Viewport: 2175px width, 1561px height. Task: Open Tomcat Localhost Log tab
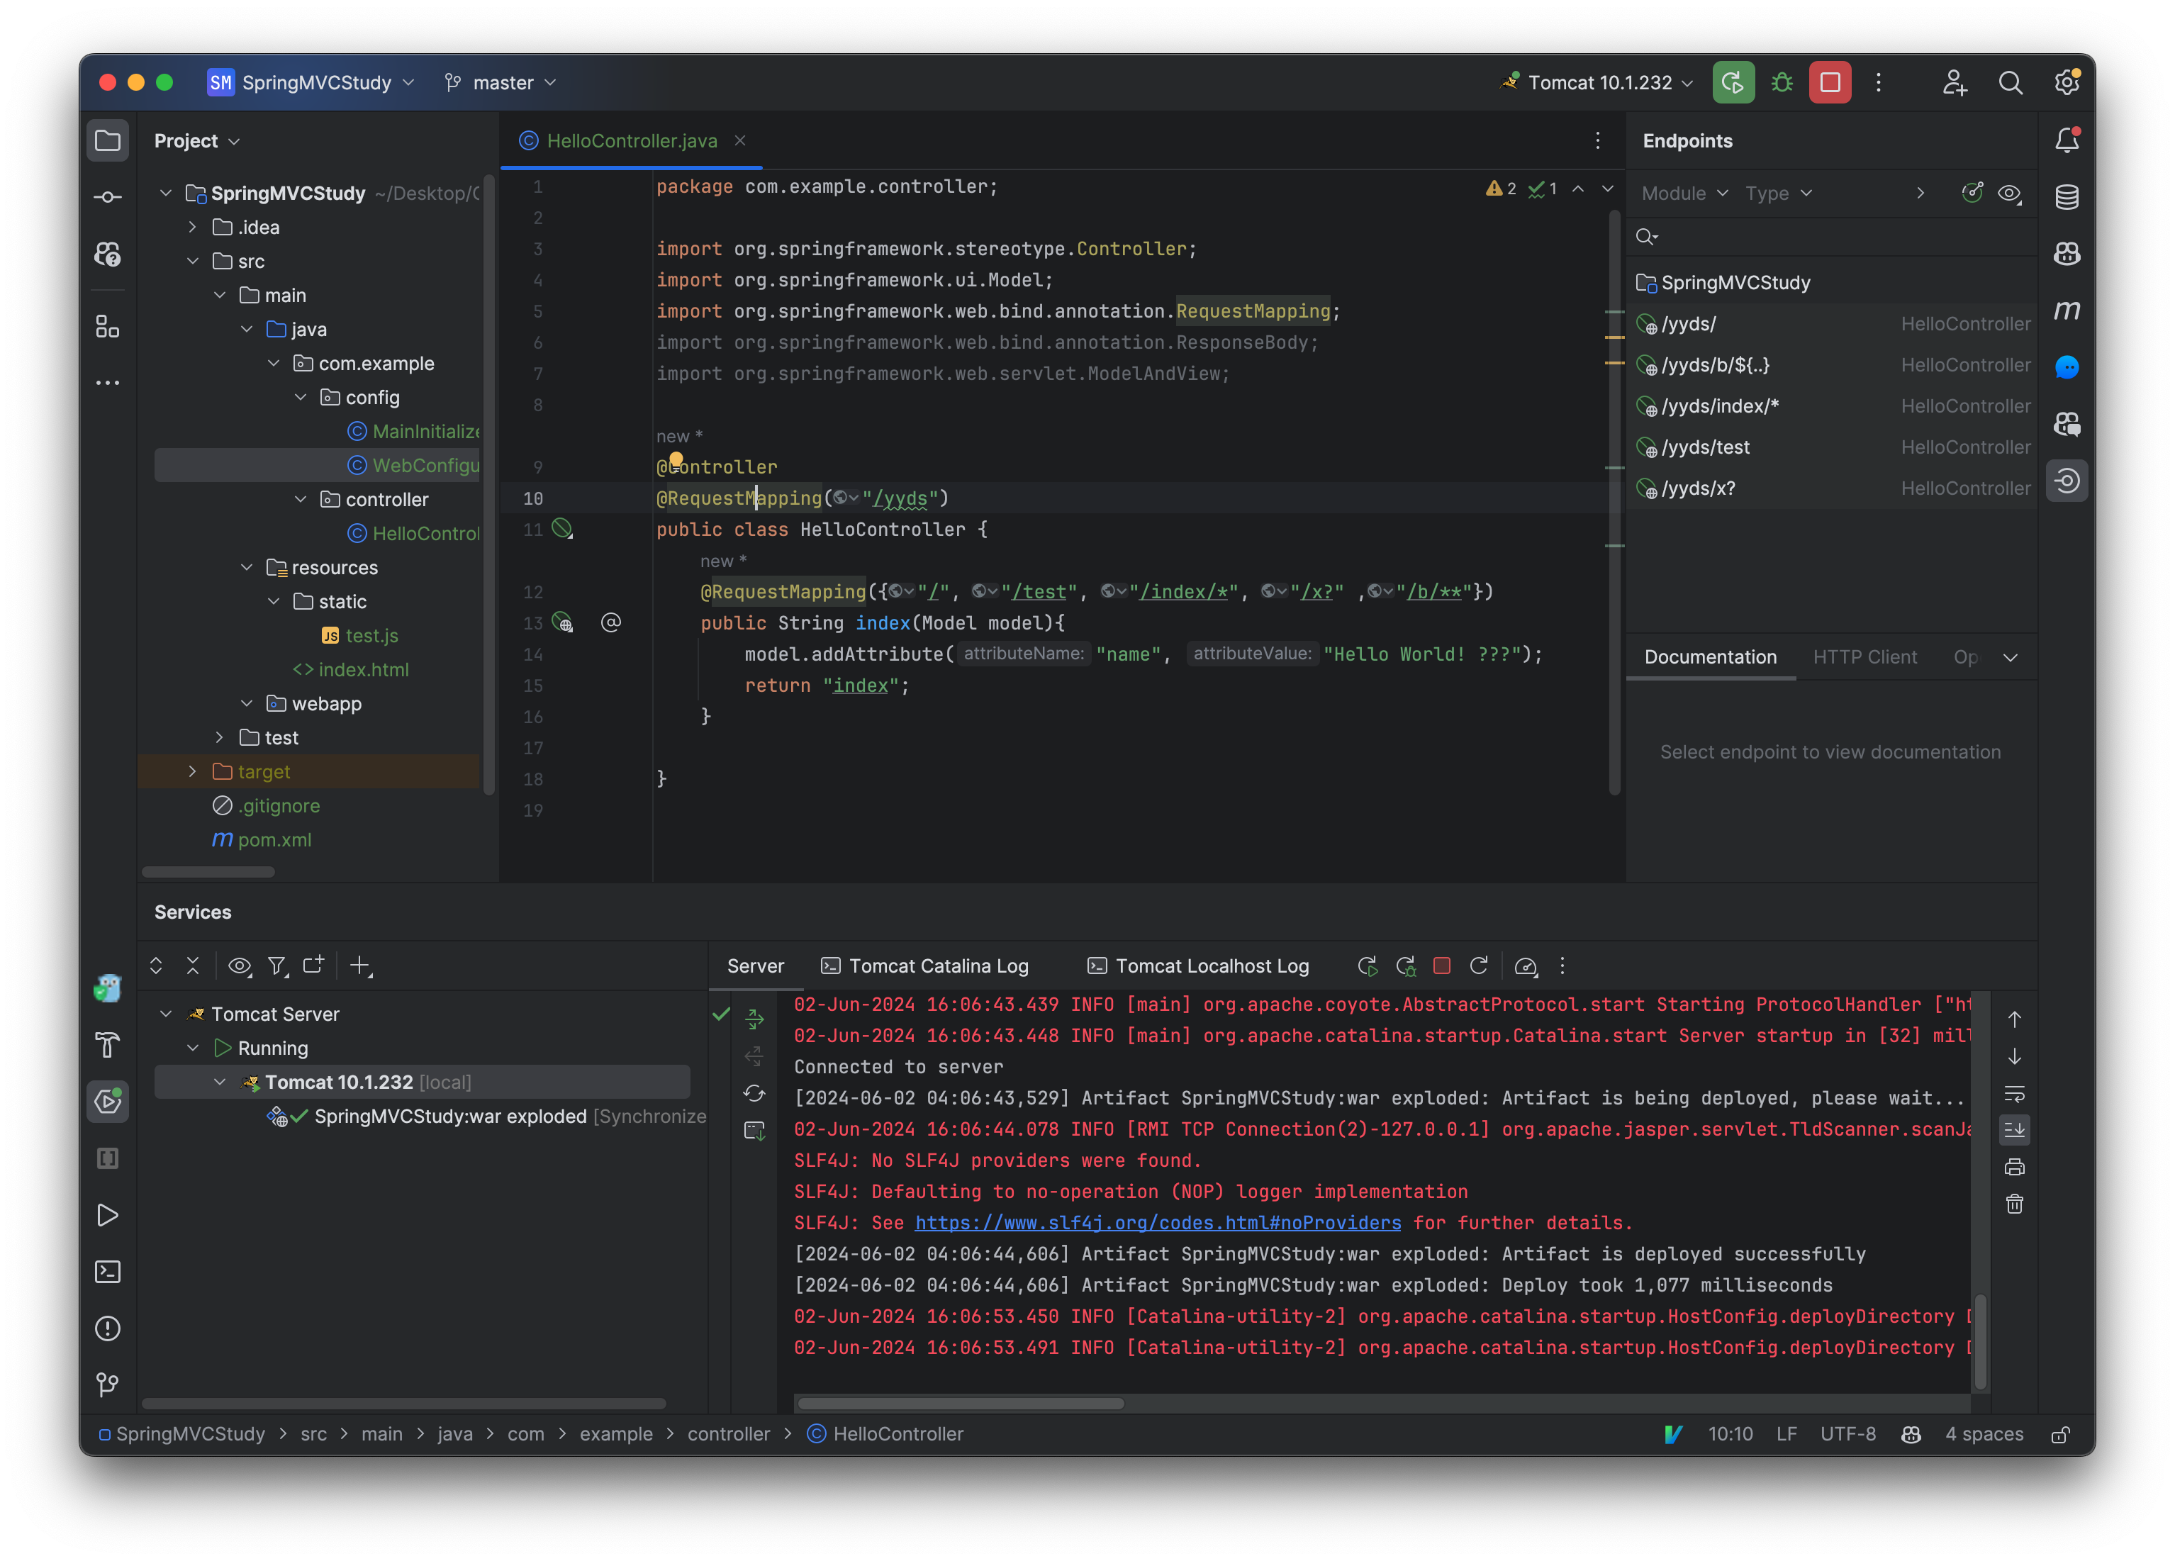coord(1198,966)
